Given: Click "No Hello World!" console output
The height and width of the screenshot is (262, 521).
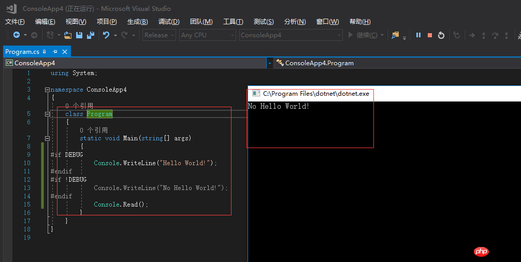Looking at the screenshot, I should click(279, 106).
